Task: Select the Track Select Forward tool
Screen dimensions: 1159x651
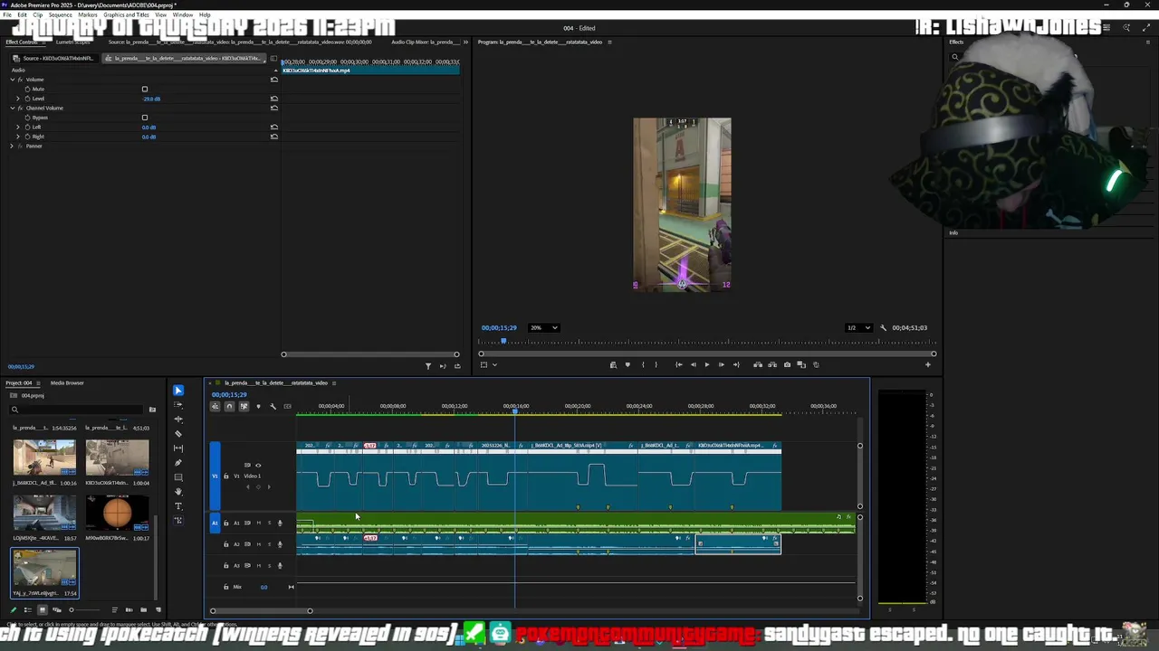Action: click(x=178, y=405)
